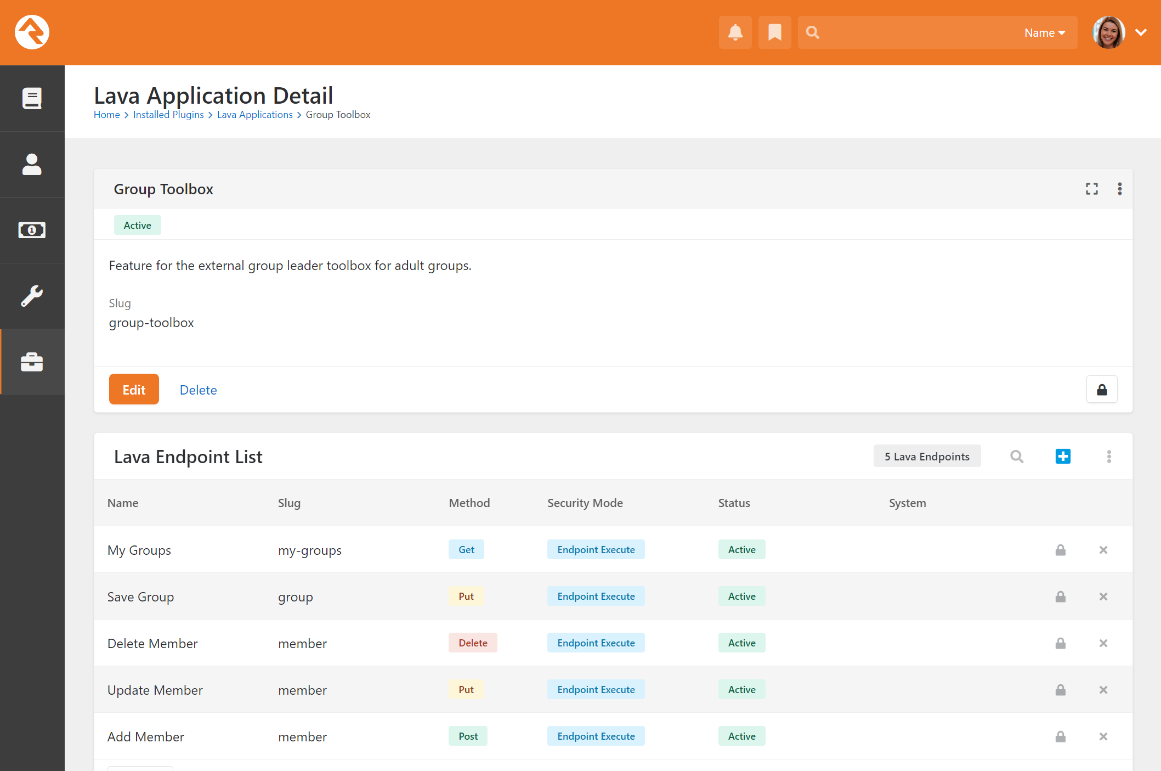Open the notifications bell
This screenshot has width=1161, height=771.
click(x=735, y=32)
